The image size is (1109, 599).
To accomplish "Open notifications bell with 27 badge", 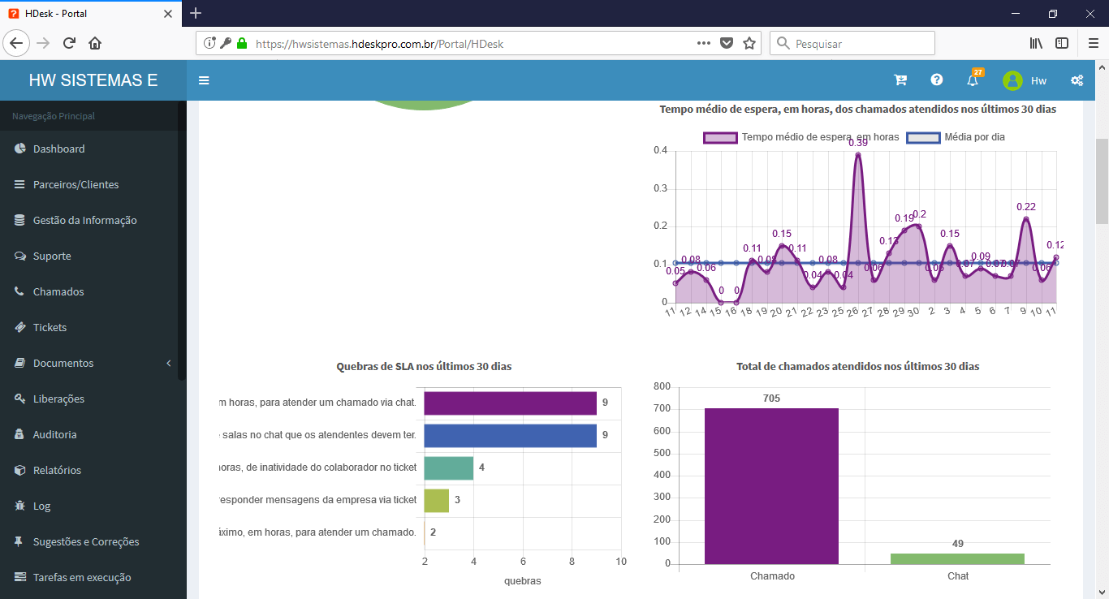I will 973,80.
